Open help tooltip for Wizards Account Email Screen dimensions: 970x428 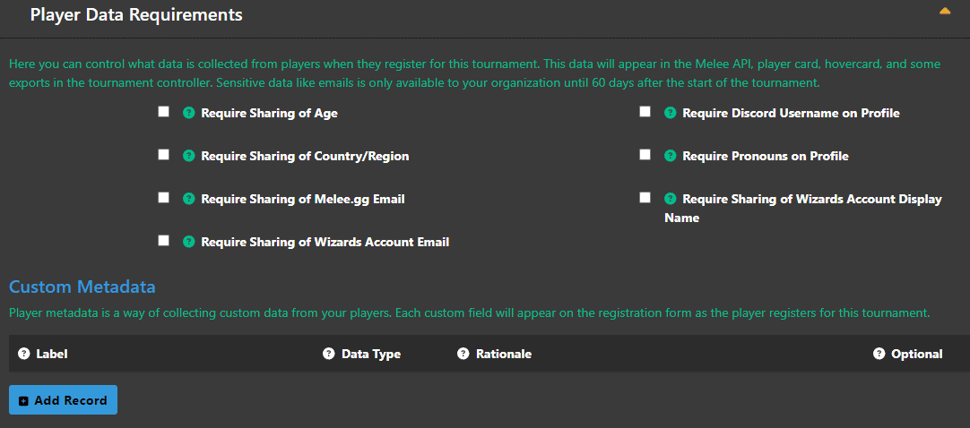[188, 242]
